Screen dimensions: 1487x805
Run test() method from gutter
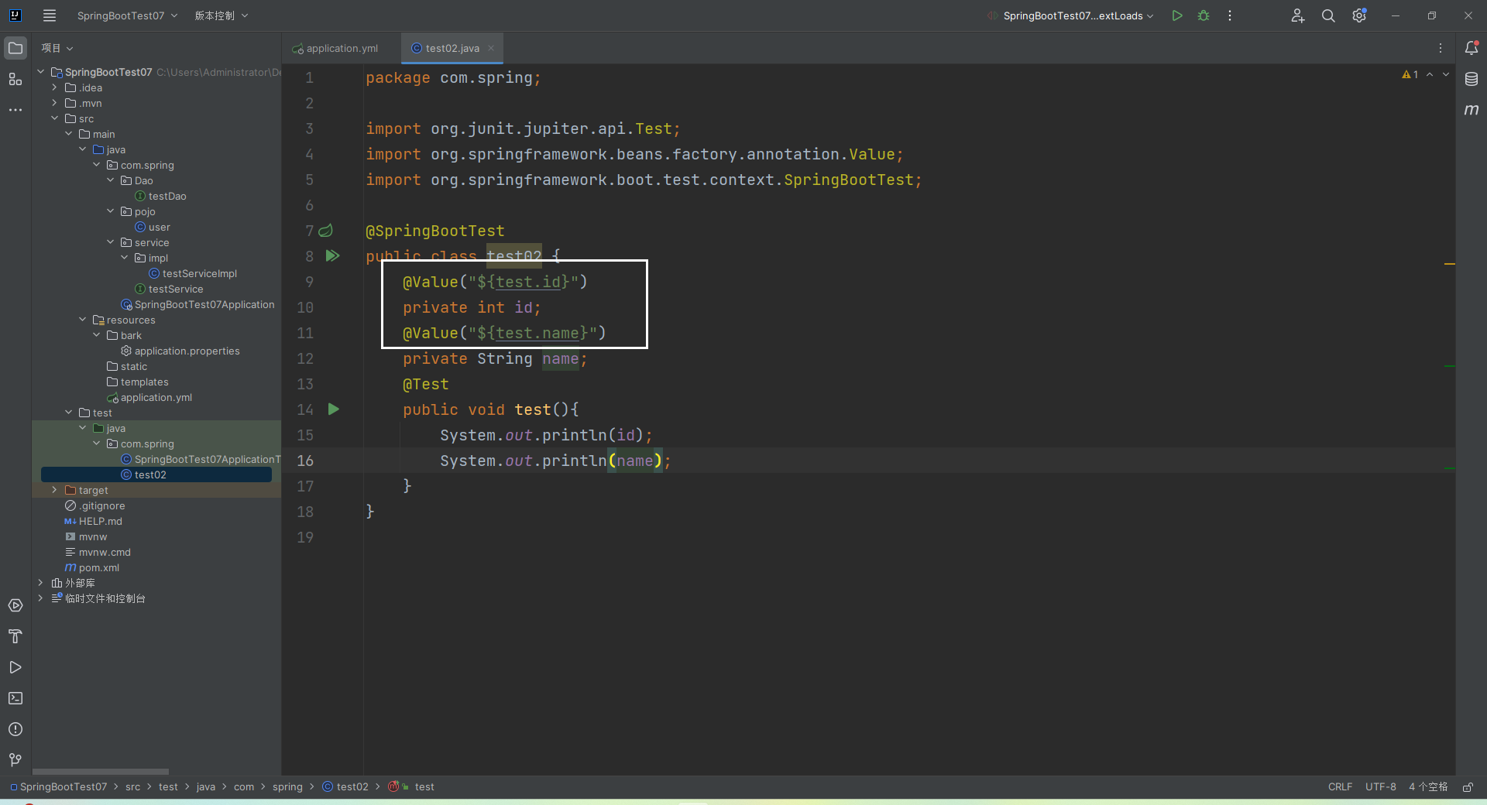334,409
